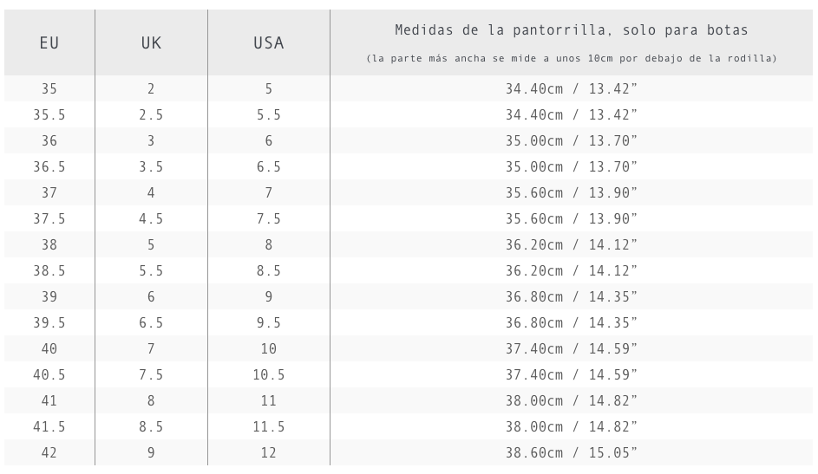Screen dimensions: 818x474
Task: Select USA size 12 cell
Action: 269,452
